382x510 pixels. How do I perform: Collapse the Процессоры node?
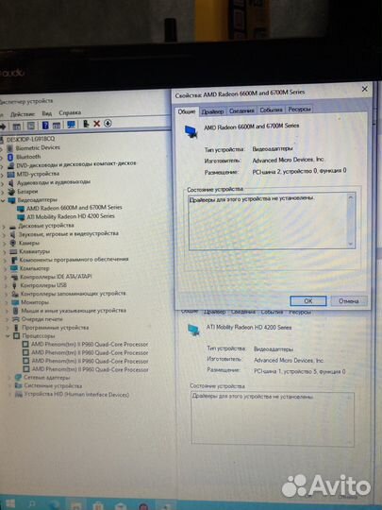coord(8,336)
